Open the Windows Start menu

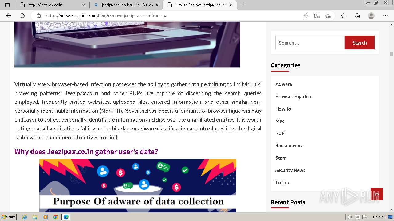8,217
